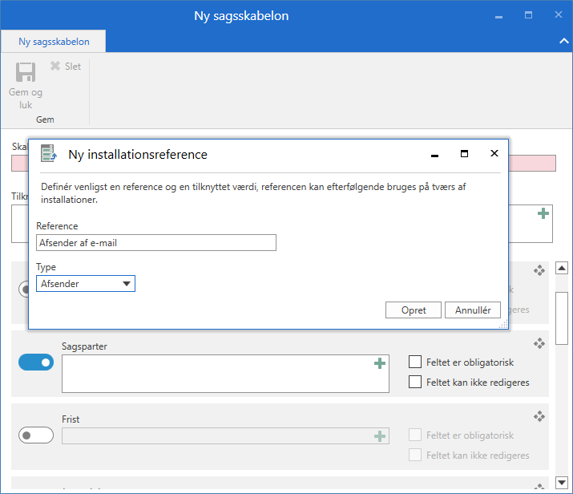Click the Slet delete icon
The image size is (573, 494).
(55, 67)
